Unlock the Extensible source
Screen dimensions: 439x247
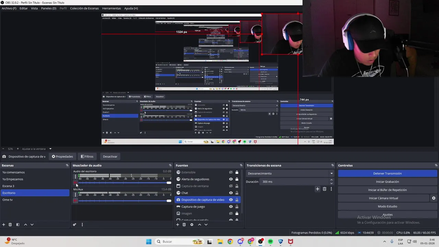point(237,172)
